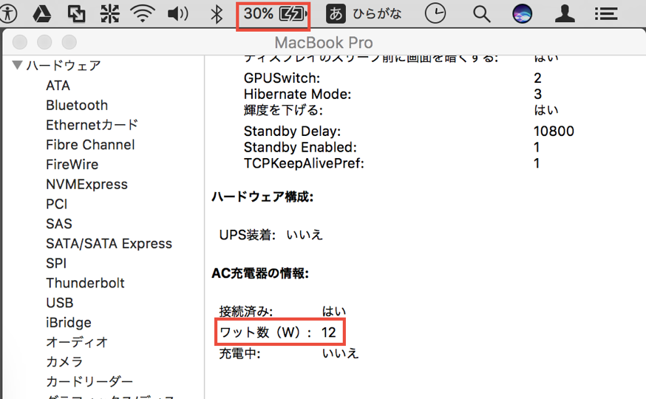Click the 輝度を下げる: label
The width and height of the screenshot is (646, 399).
(283, 110)
